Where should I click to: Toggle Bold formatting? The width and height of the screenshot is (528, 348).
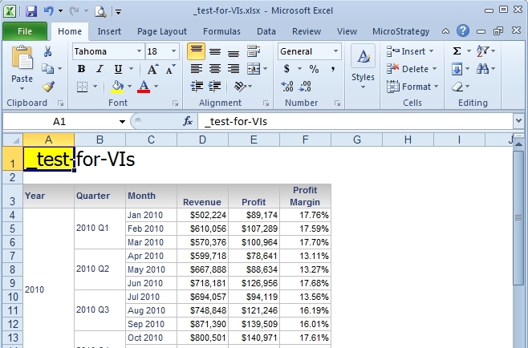(x=81, y=69)
